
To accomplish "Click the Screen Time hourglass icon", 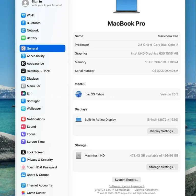I will coord(23,142).
